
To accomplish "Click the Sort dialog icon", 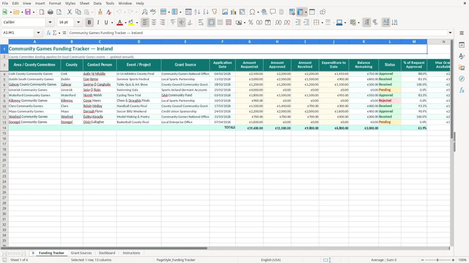I will [188, 12].
